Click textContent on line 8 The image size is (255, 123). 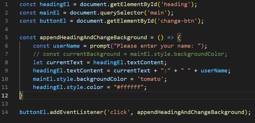click(145, 62)
